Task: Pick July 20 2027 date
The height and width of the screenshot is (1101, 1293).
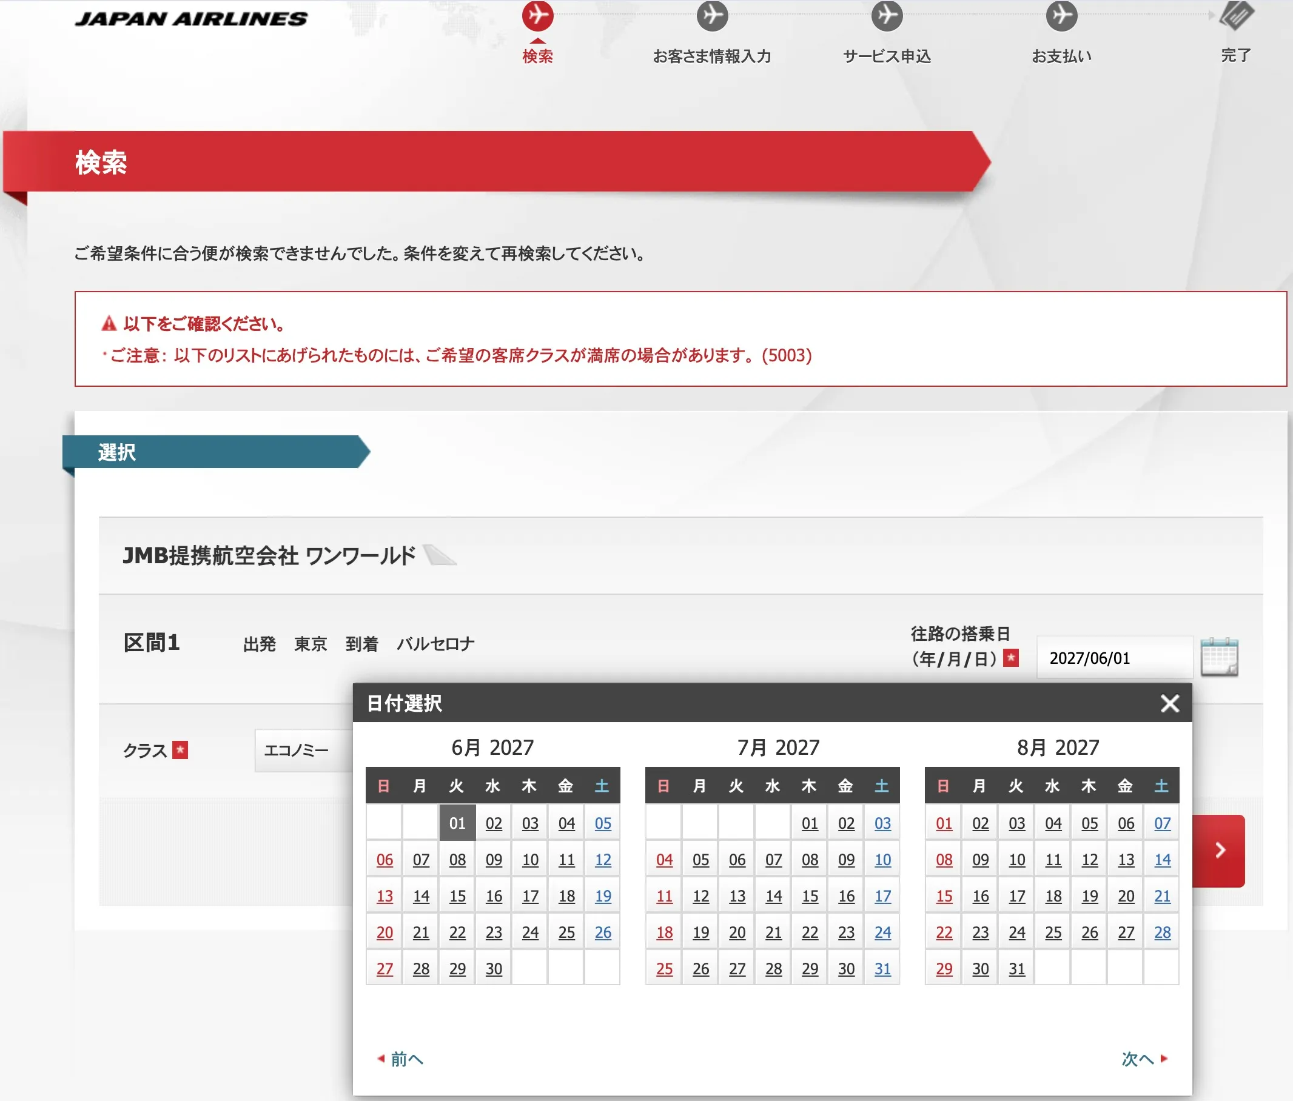Action: [737, 932]
